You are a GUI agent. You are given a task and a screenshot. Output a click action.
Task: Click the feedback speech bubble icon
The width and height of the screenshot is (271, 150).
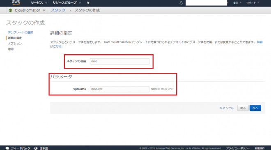tap(7, 148)
